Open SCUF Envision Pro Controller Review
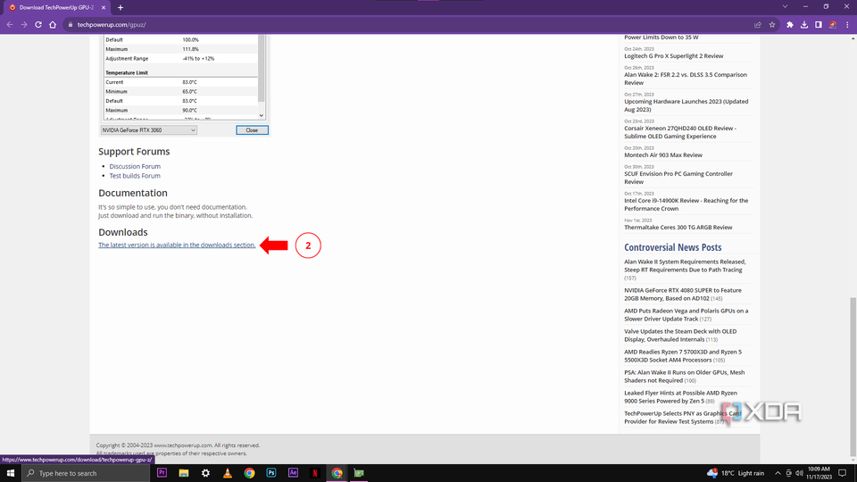Viewport: 857px width, 482px height. [x=678, y=178]
